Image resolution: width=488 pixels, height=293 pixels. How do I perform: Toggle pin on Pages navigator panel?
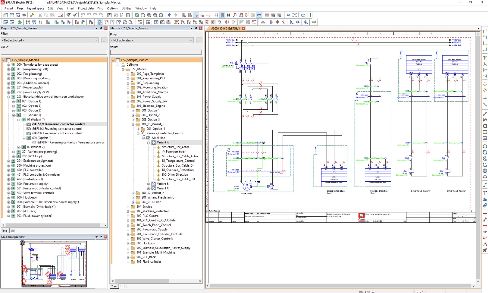pos(101,28)
